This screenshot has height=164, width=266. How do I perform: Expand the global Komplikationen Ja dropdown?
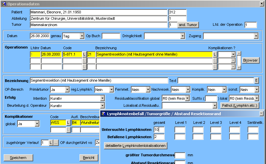tap(37, 124)
